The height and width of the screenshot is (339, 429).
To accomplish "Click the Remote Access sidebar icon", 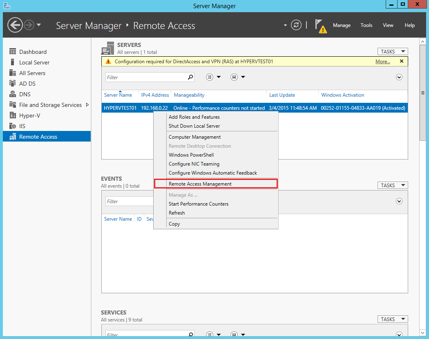I will click(x=13, y=137).
